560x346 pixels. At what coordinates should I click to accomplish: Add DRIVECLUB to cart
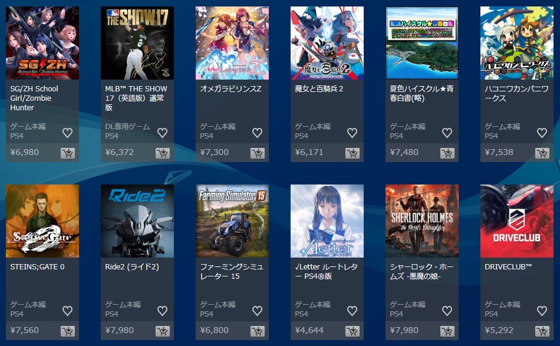(542, 331)
